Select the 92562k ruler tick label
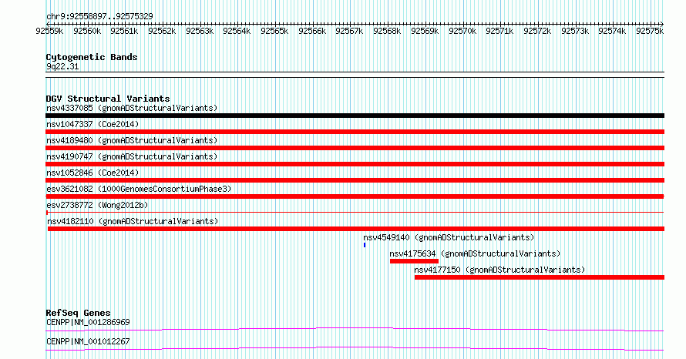The width and height of the screenshot is (686, 359). point(162,31)
